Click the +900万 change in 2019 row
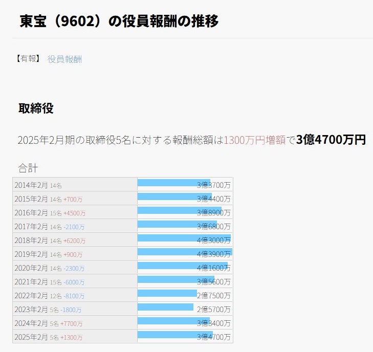This screenshot has height=352, width=373. coord(73,254)
